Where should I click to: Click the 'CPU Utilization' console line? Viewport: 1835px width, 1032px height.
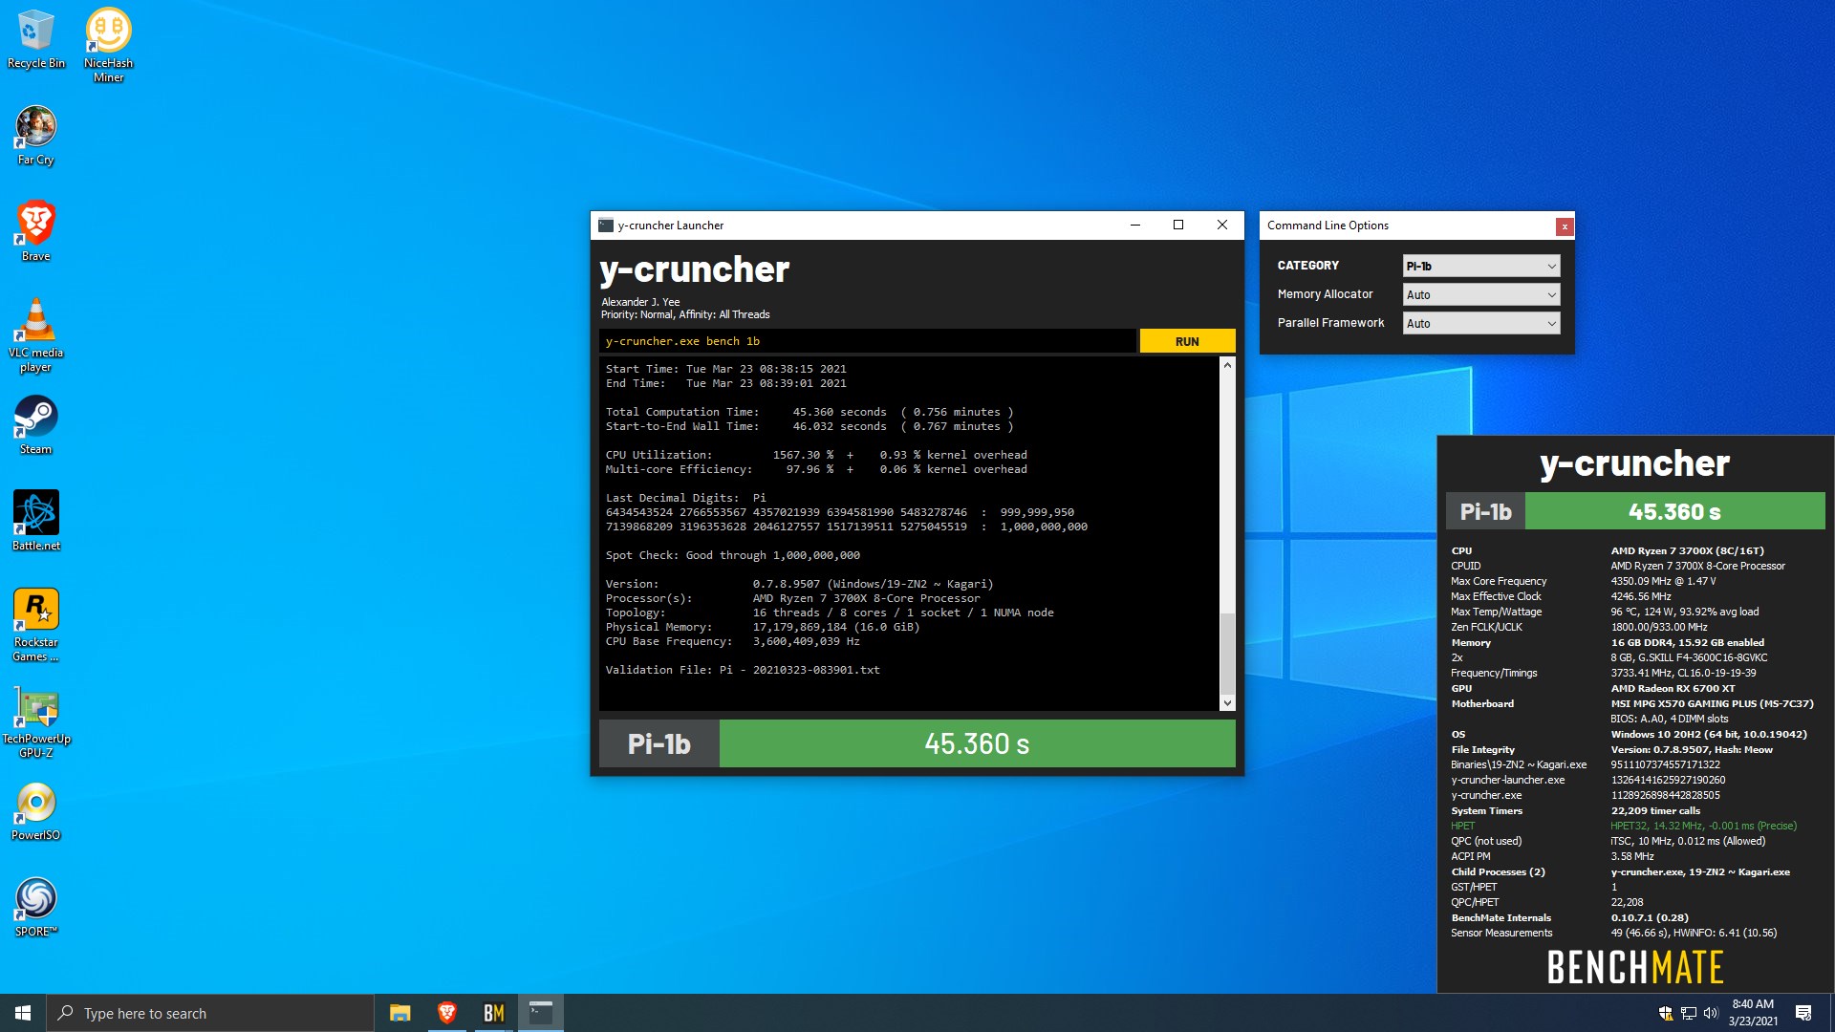(x=815, y=455)
